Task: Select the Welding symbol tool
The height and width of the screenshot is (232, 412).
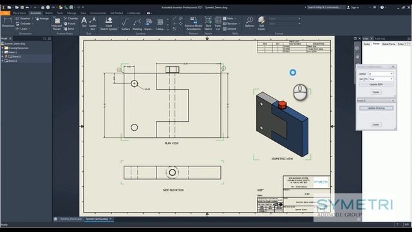Action: click(x=137, y=24)
